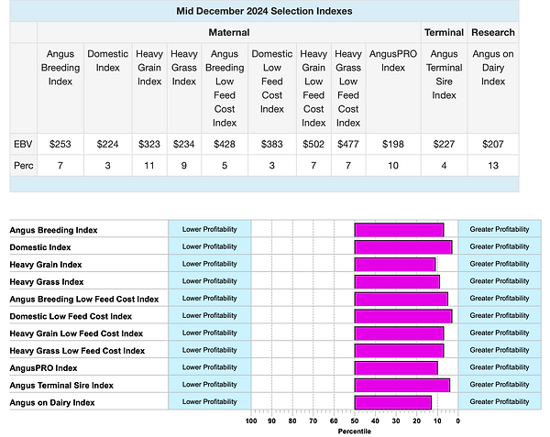Viewport: 550px width, 437px height.
Task: Click the magenta bar for Heavy Grain Index
Action: (395, 265)
